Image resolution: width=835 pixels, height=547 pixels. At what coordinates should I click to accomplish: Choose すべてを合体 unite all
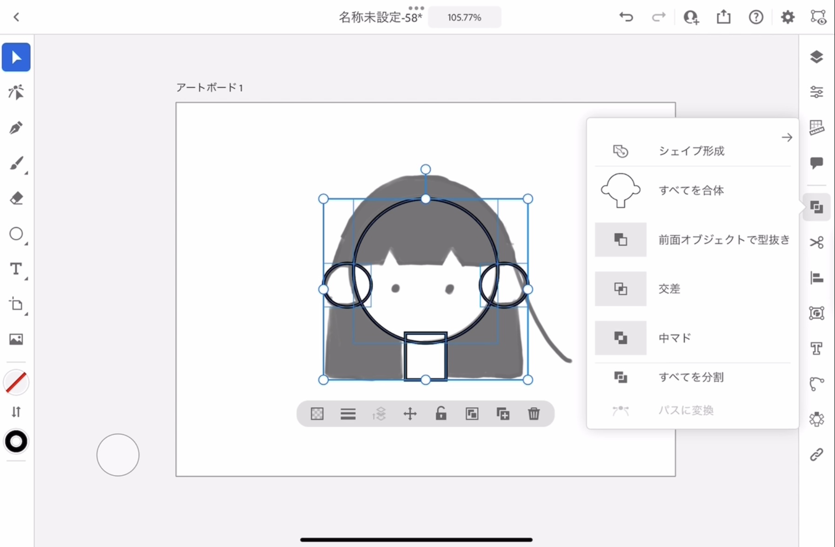click(693, 191)
